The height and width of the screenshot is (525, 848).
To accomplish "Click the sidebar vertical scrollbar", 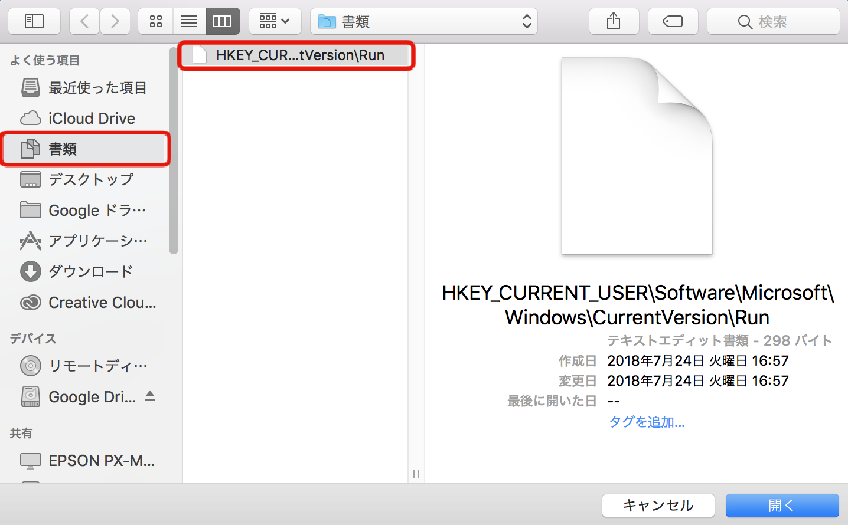I will click(x=174, y=177).
